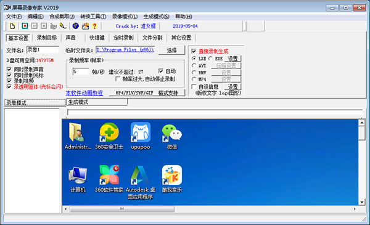Screen dimensions: 370x225
Task: Click the pause recording toolbar icon
Action: click(x=35, y=26)
